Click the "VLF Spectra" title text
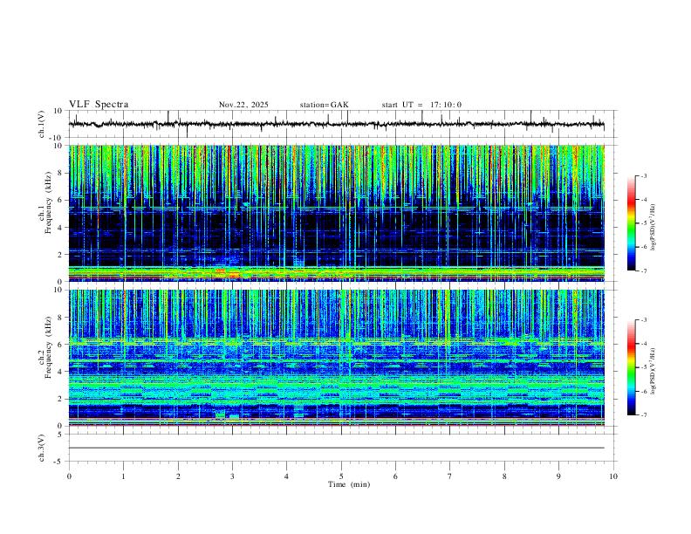This screenshot has height=534, width=691. pos(99,105)
